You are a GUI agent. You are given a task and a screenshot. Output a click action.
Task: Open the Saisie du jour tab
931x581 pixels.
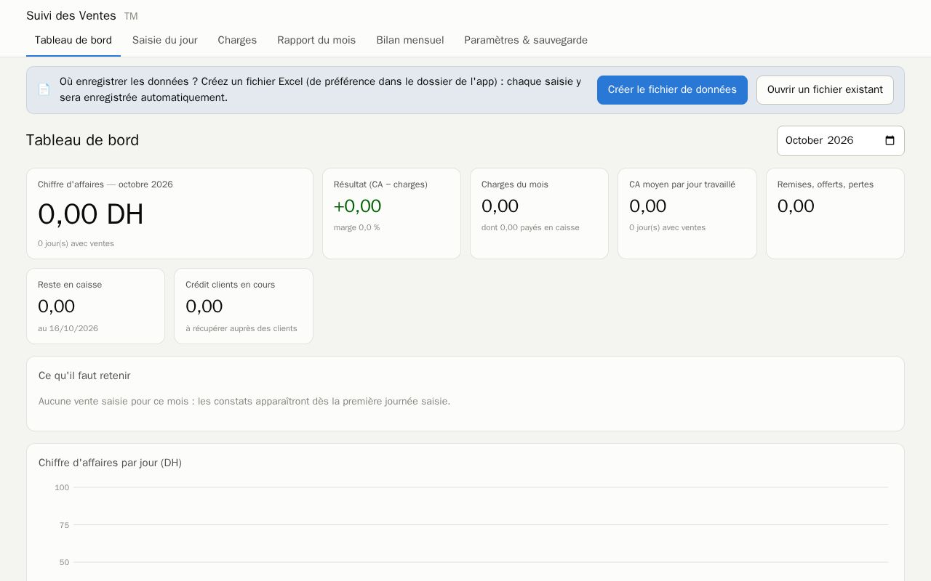click(165, 41)
